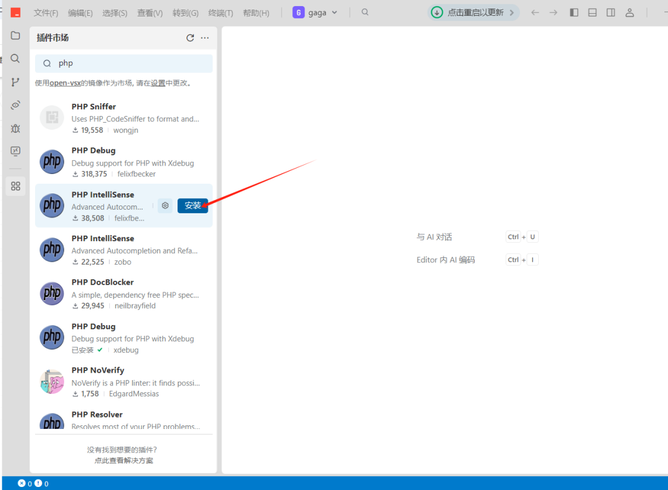Select installed PHP Debug by xdebug
This screenshot has width=668, height=490.
(124, 338)
